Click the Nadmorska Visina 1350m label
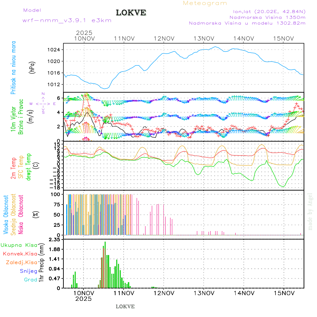This screenshot has height=317, width=317. (267, 17)
